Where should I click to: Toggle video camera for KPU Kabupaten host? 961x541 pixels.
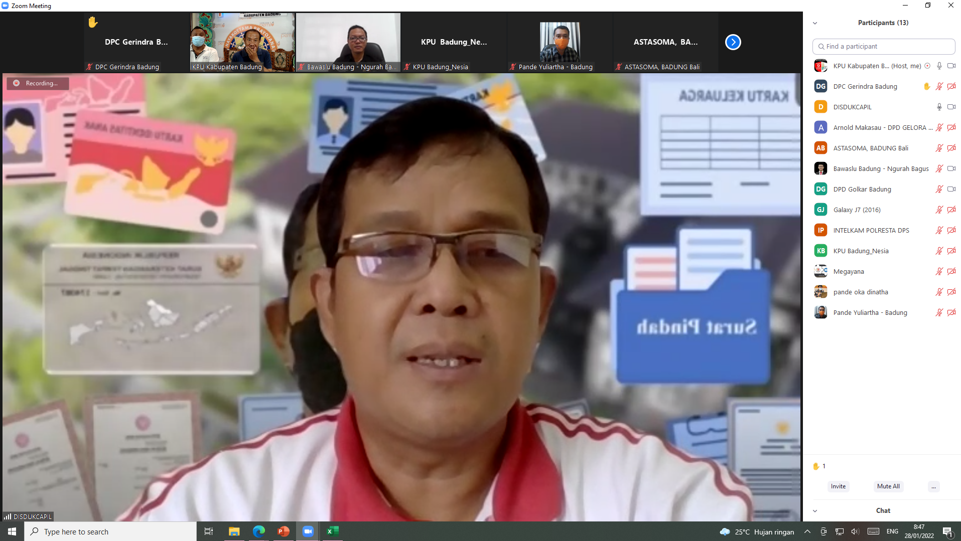pos(951,66)
